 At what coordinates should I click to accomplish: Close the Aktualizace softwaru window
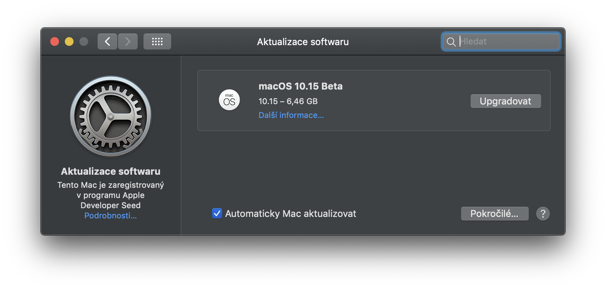(55, 41)
